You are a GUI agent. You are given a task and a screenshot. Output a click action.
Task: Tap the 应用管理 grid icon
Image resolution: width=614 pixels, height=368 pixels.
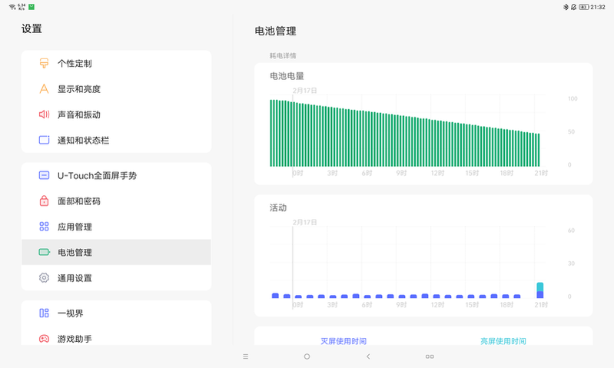click(44, 227)
